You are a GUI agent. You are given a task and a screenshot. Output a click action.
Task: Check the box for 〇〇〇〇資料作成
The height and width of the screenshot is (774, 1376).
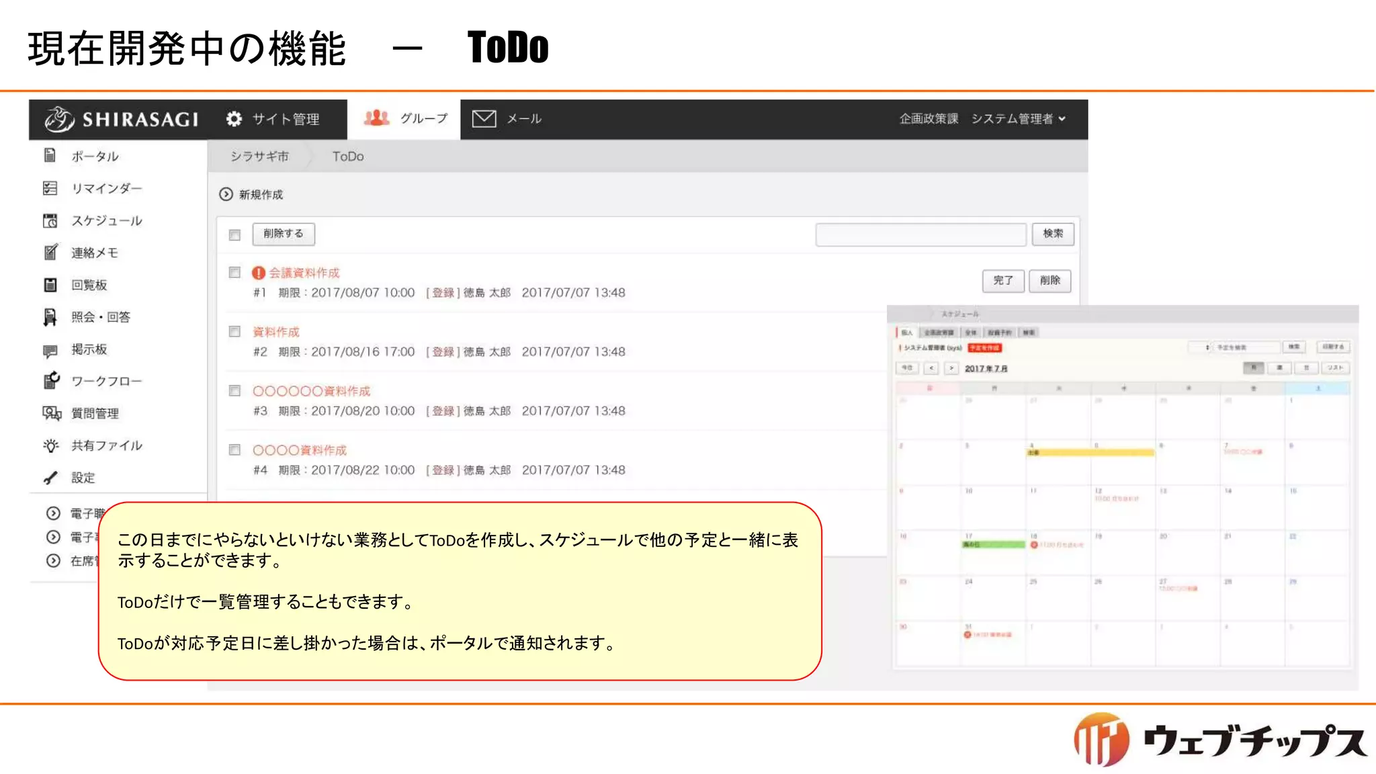(234, 449)
